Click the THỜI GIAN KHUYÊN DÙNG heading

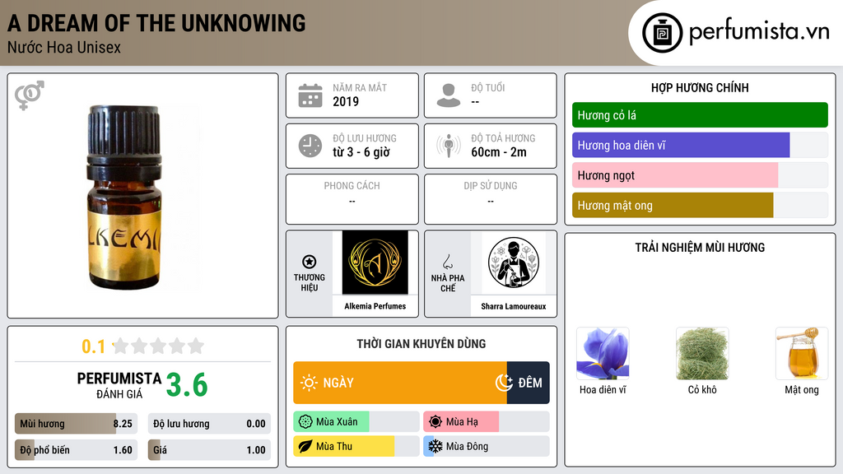(421, 344)
